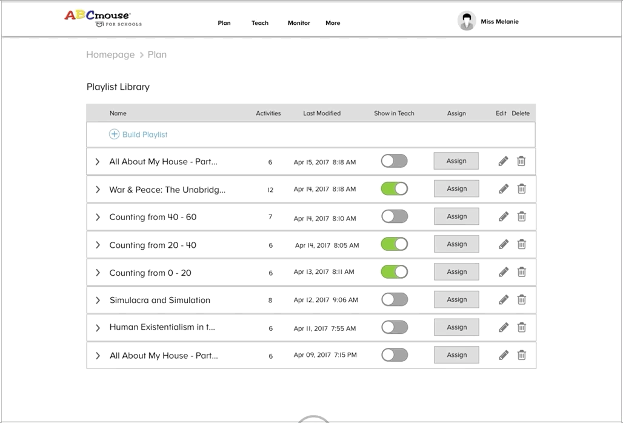Expand the Apr 09 All About My House row
The width and height of the screenshot is (623, 423).
[98, 356]
